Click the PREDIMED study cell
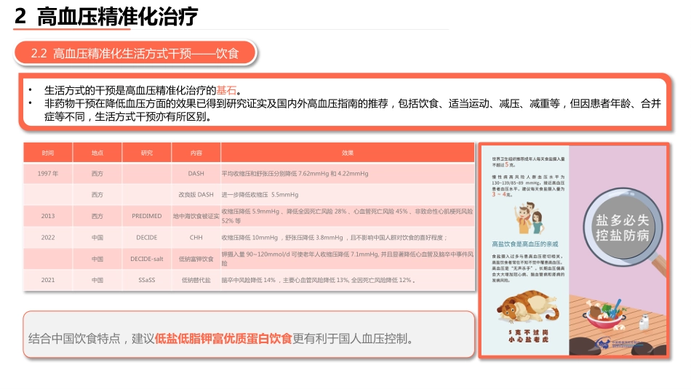This screenshot has height=389, width=691. (x=147, y=216)
